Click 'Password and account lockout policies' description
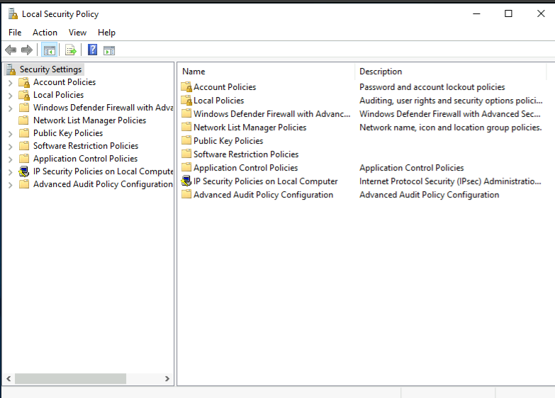The image size is (555, 398). (x=432, y=87)
